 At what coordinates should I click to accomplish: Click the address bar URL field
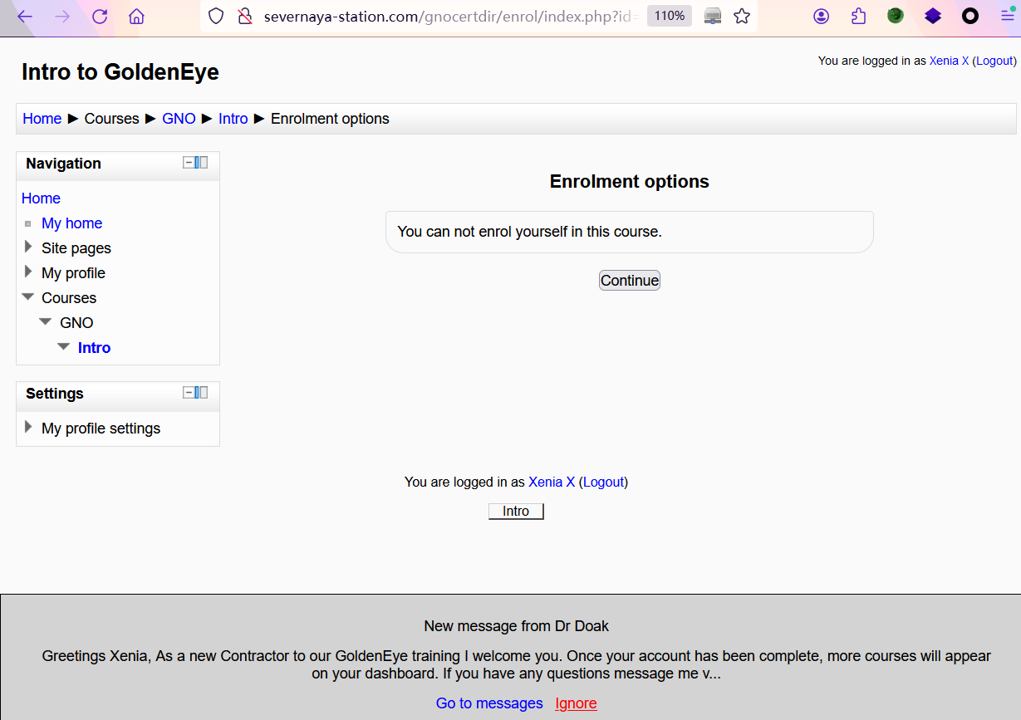pyautogui.click(x=449, y=17)
